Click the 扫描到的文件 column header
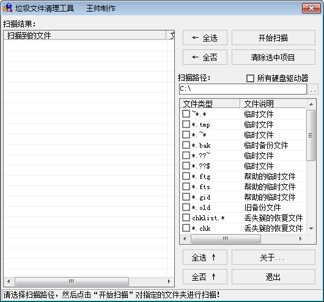Image resolution: width=324 pixels, height=302 pixels. click(85, 35)
